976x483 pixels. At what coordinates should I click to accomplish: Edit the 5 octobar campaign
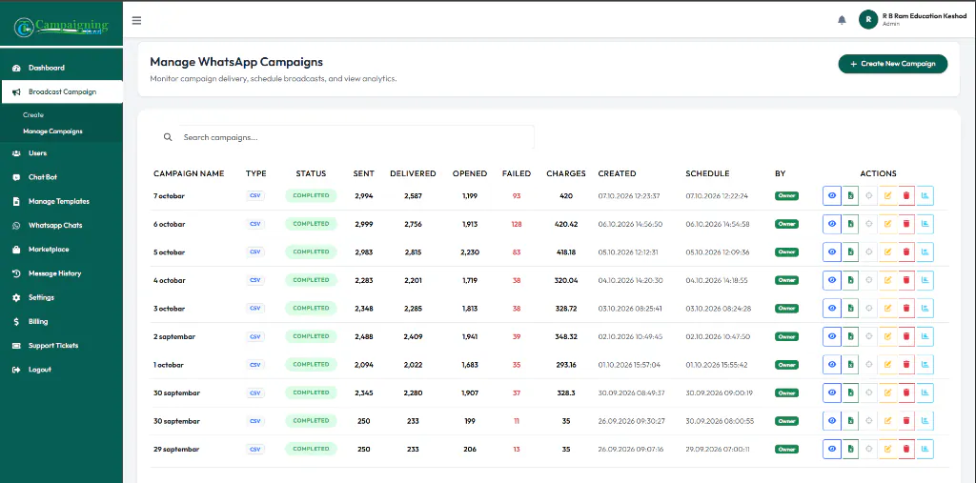pos(887,252)
